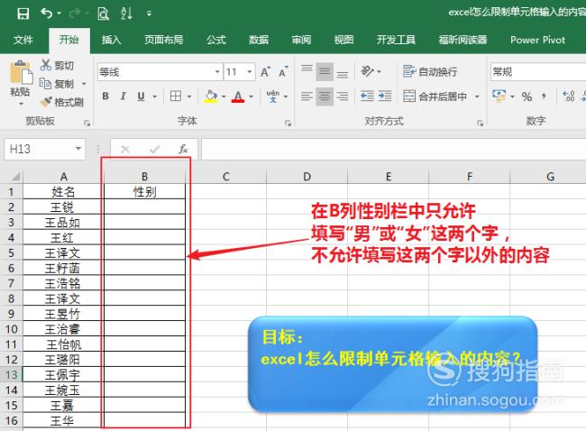The width and height of the screenshot is (586, 431).
Task: Open Clipboard (剪贴板) dialog launcher
Action: point(87,123)
